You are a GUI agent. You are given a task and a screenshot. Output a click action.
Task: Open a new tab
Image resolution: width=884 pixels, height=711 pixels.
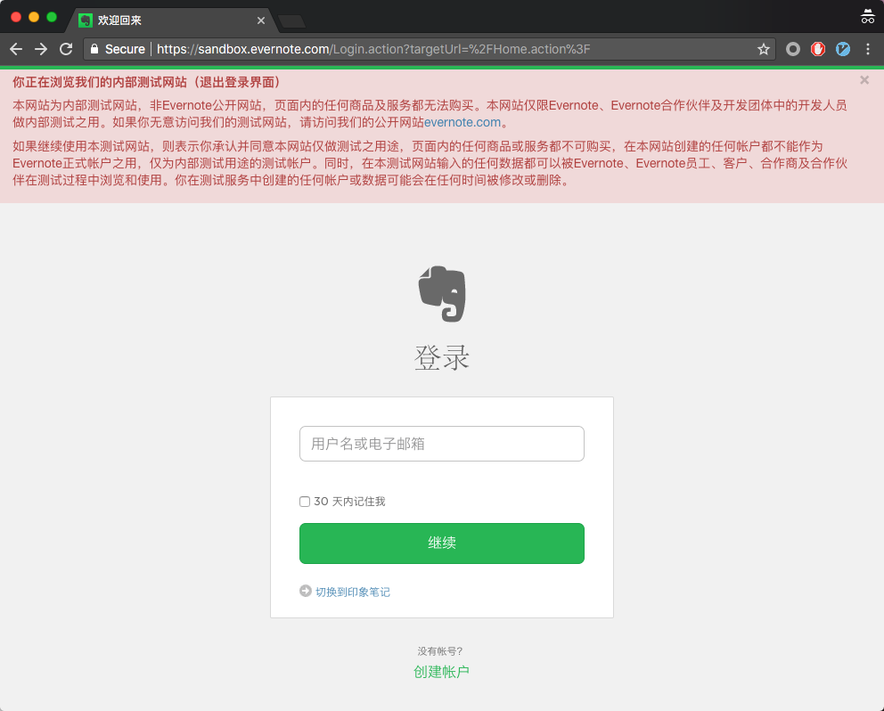[x=292, y=21]
